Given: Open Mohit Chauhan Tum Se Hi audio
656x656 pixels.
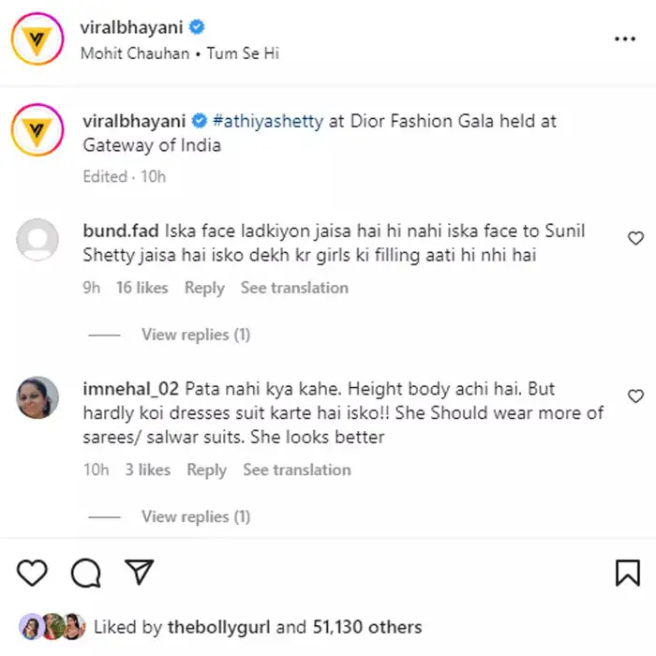Looking at the screenshot, I should pos(180,53).
